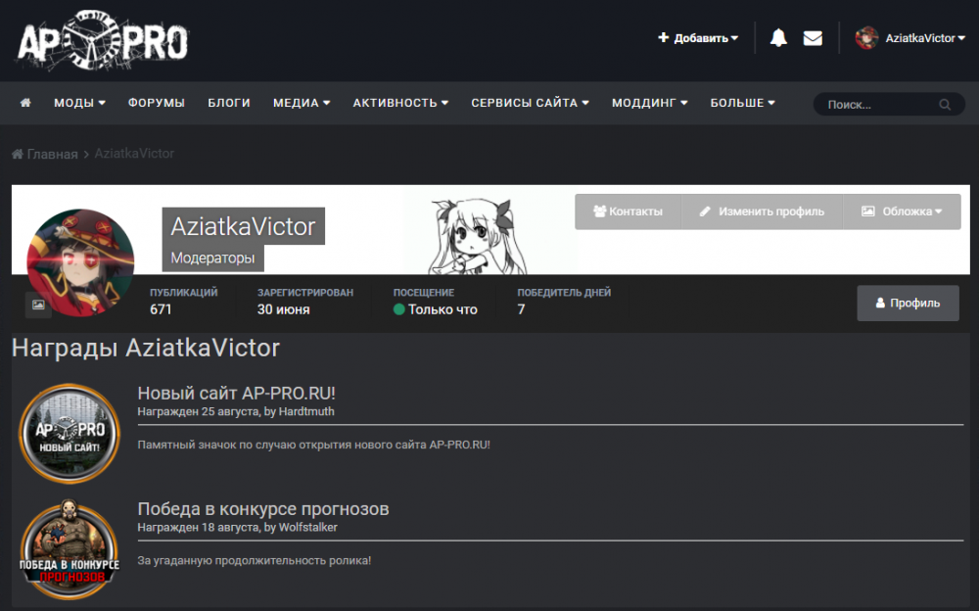This screenshot has height=611, width=979.
Task: Open Hardtmuth's profile link
Action: click(x=308, y=411)
